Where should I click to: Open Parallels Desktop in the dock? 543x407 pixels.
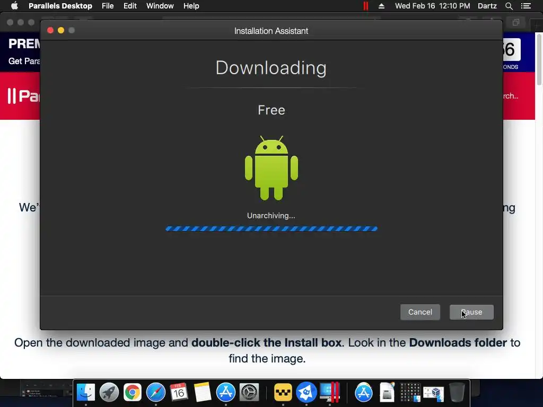click(x=329, y=393)
